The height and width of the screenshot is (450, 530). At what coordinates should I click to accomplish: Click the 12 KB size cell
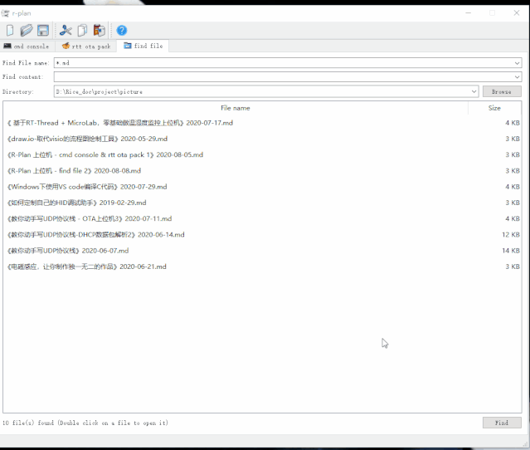(x=511, y=234)
